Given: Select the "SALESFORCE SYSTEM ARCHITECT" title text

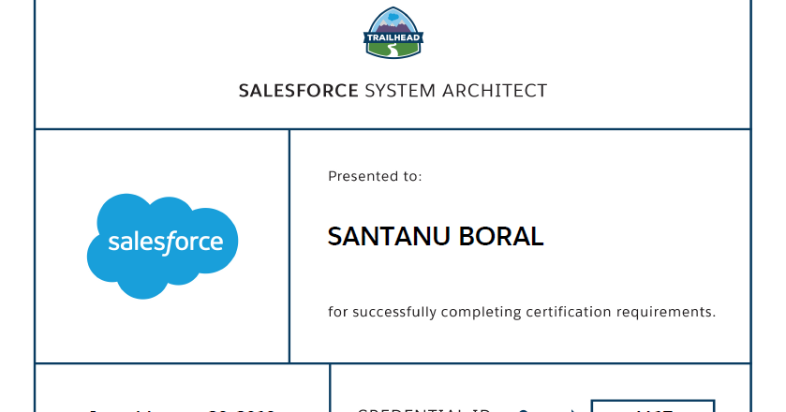Looking at the screenshot, I should 393,91.
